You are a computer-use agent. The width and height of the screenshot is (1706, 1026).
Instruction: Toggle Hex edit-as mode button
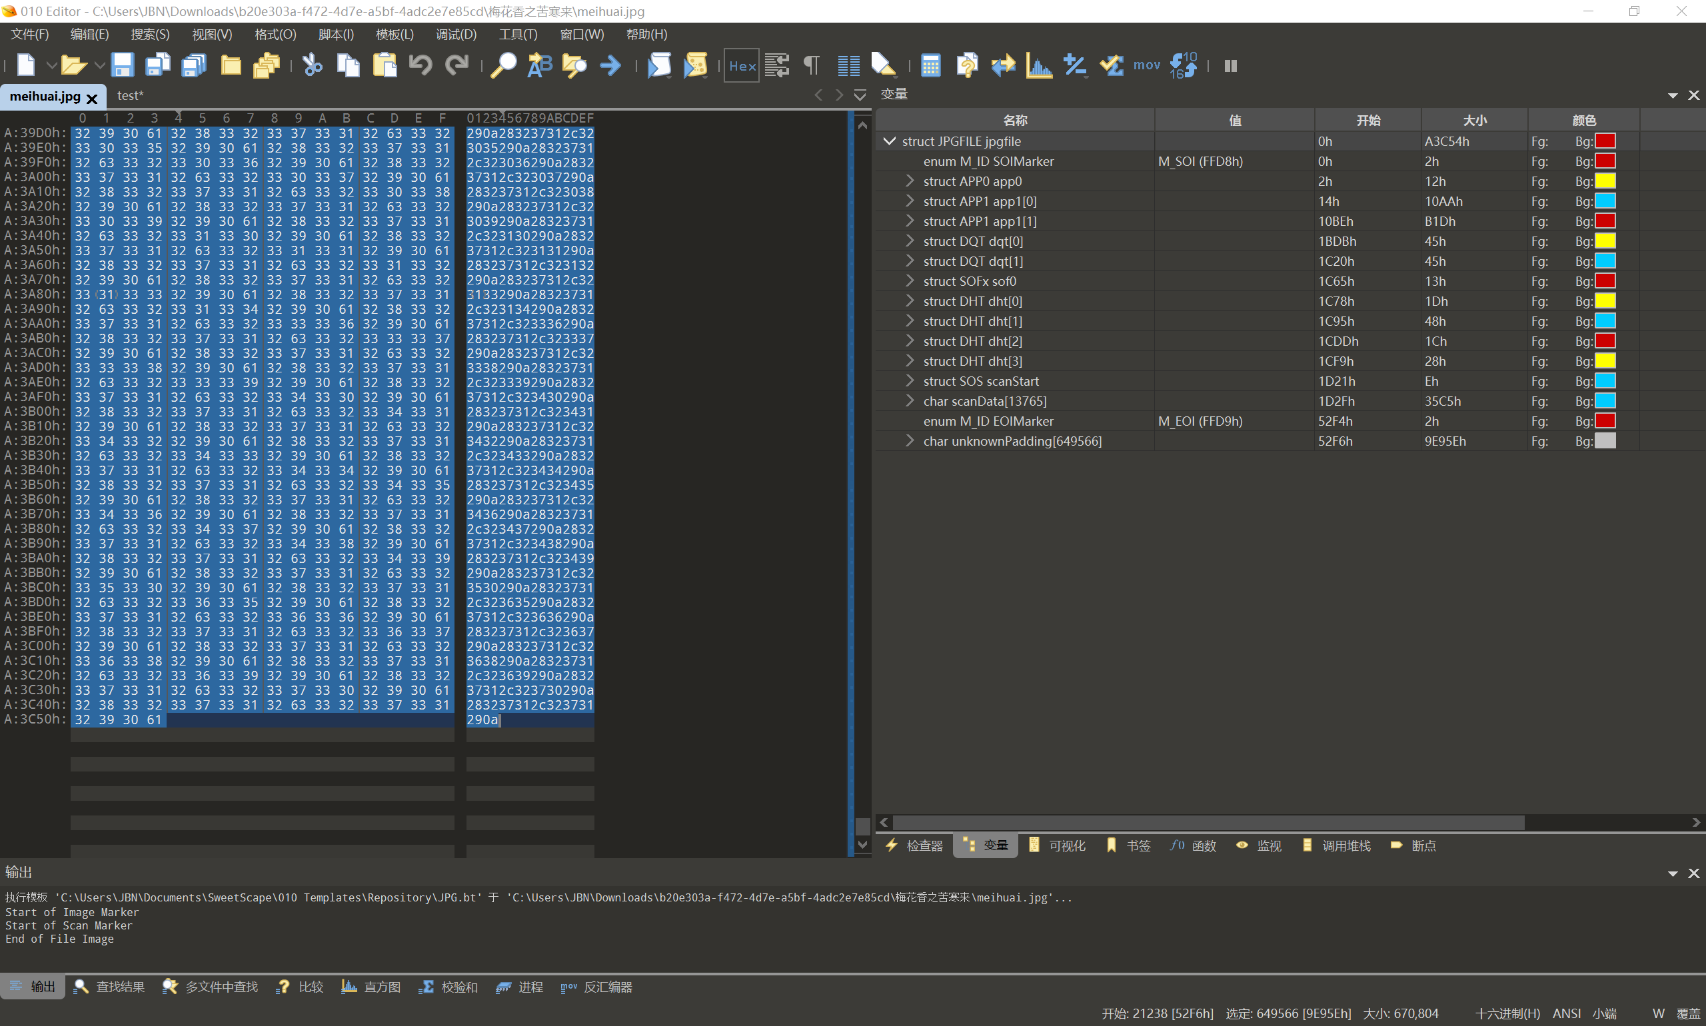point(741,66)
